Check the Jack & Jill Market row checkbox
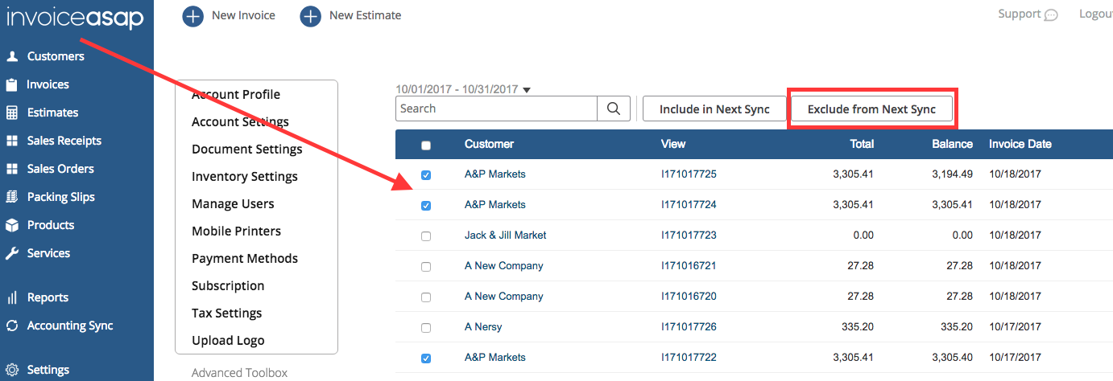Screen dimensions: 1113x381 [426, 236]
